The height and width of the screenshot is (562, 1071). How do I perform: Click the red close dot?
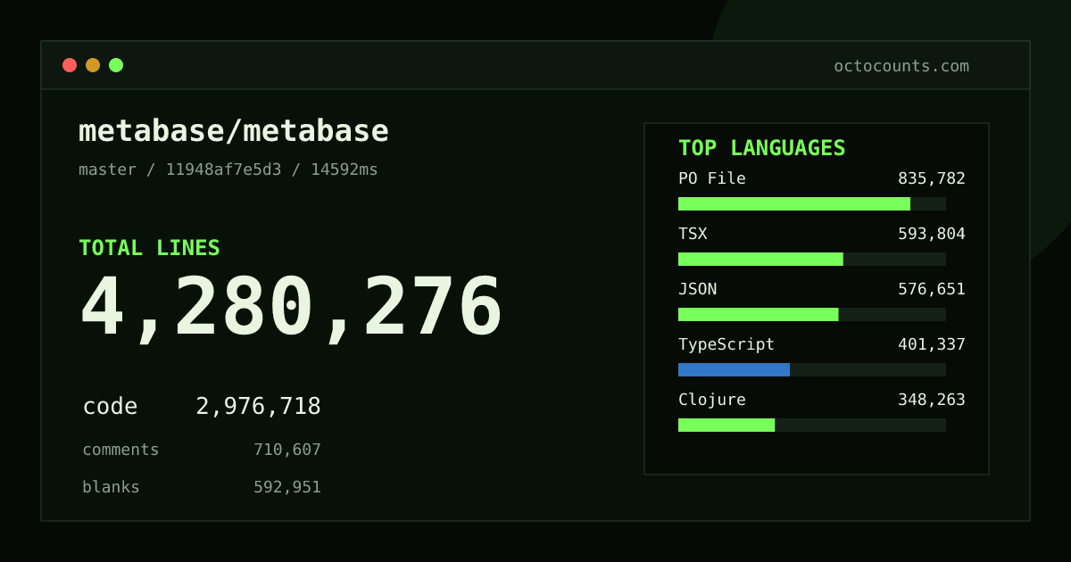[70, 65]
